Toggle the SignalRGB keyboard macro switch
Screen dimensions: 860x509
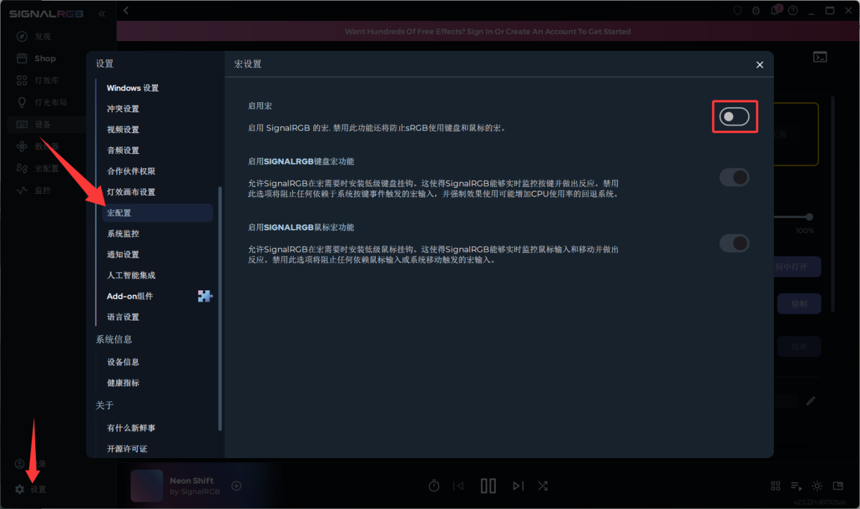coord(734,177)
